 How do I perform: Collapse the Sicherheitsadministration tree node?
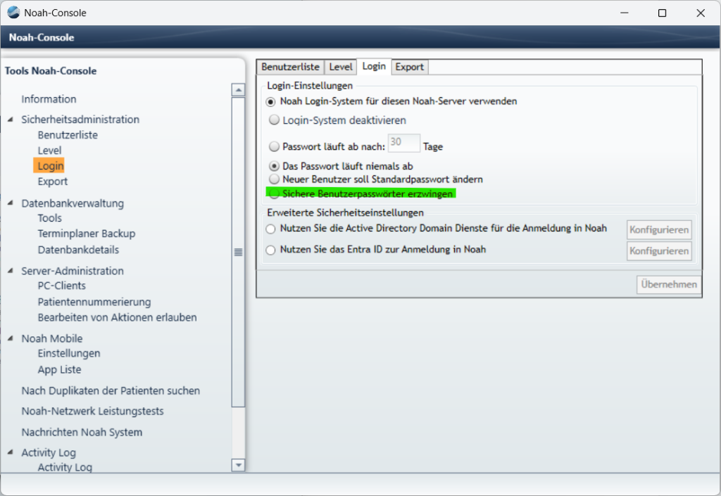[10, 120]
